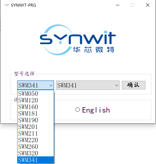Pick the SWM211 entry
Image resolution: width=156 pixels, height=164 pixels.
[35, 133]
